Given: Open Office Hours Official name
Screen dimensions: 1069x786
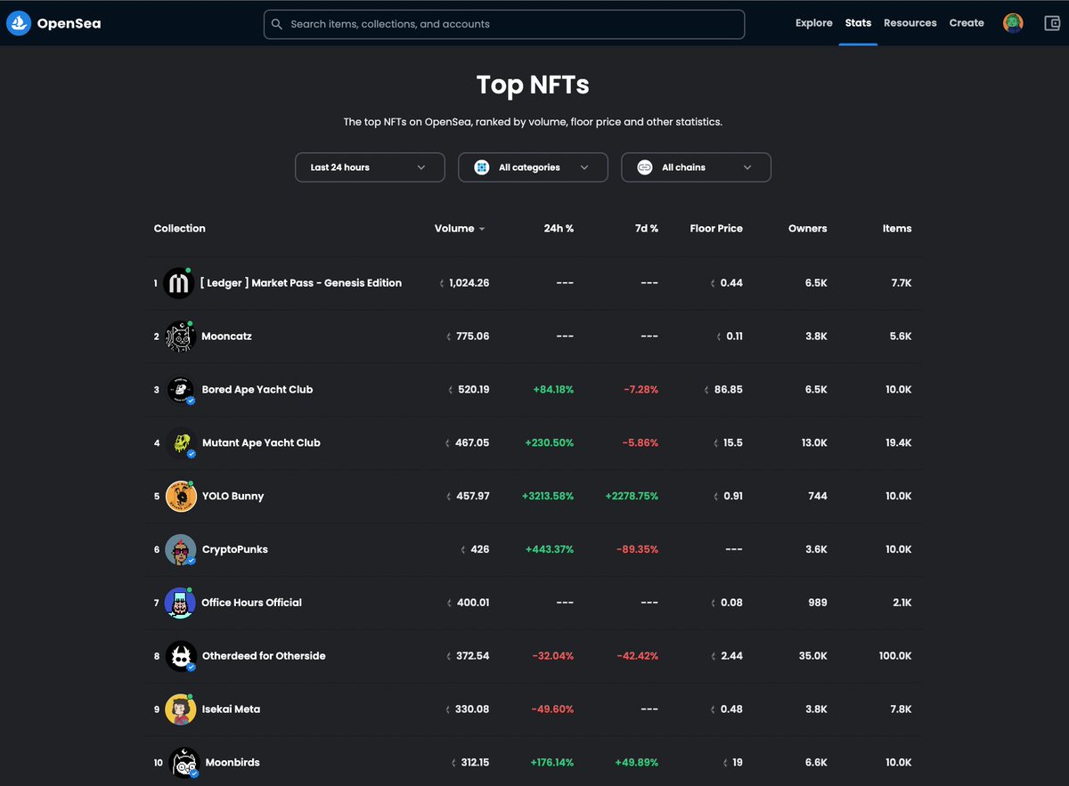Looking at the screenshot, I should pos(251,603).
